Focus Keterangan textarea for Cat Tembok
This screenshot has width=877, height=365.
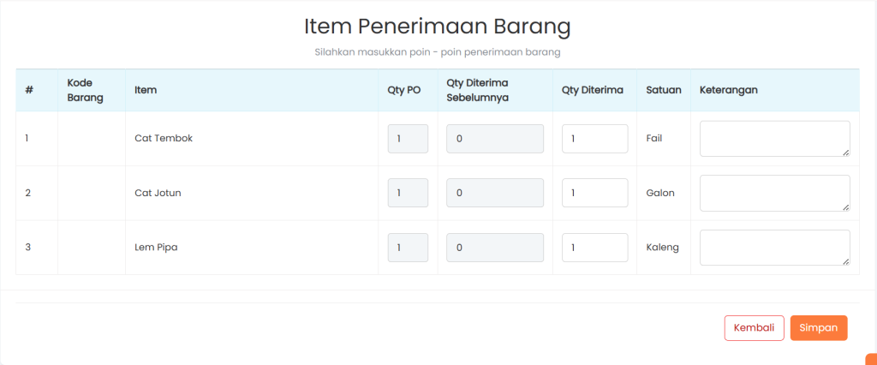pyautogui.click(x=774, y=139)
